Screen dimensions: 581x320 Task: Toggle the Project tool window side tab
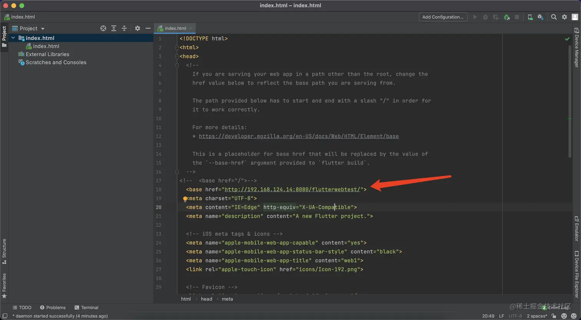[4, 36]
